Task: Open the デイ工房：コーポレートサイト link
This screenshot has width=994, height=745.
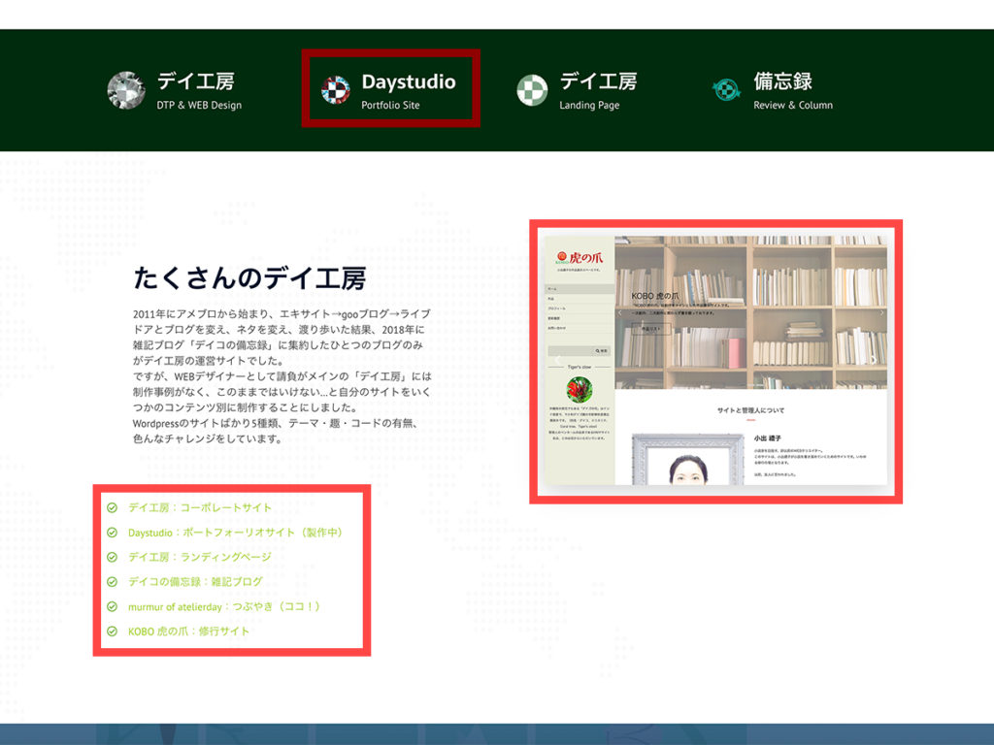Action: coord(200,507)
